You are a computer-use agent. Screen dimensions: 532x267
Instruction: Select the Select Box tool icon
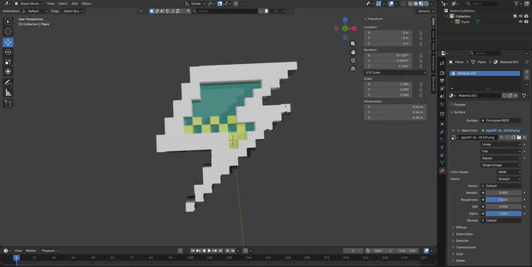[x=8, y=22]
